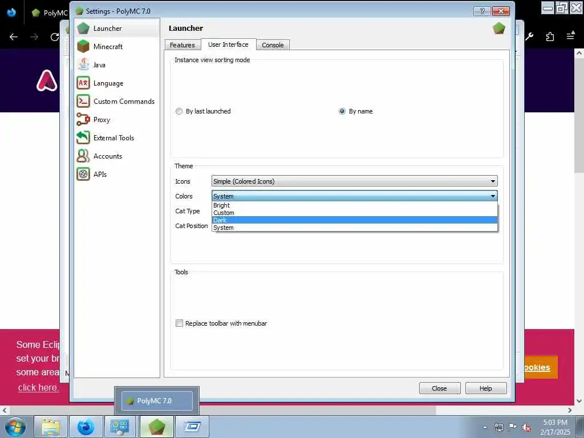
Task: Select the External Tools arrow icon
Action: click(x=83, y=138)
